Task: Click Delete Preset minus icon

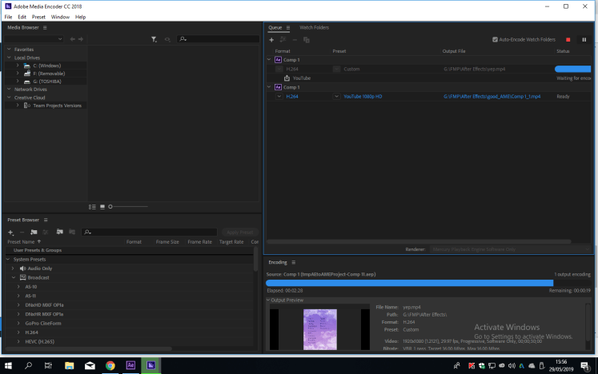Action: (x=22, y=233)
